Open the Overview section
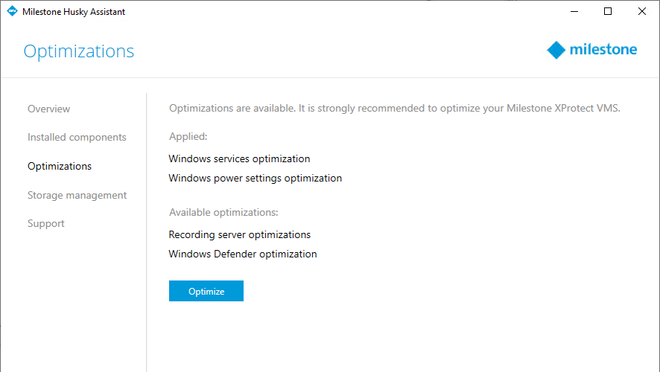Viewport: 660px width, 372px height. tap(48, 109)
